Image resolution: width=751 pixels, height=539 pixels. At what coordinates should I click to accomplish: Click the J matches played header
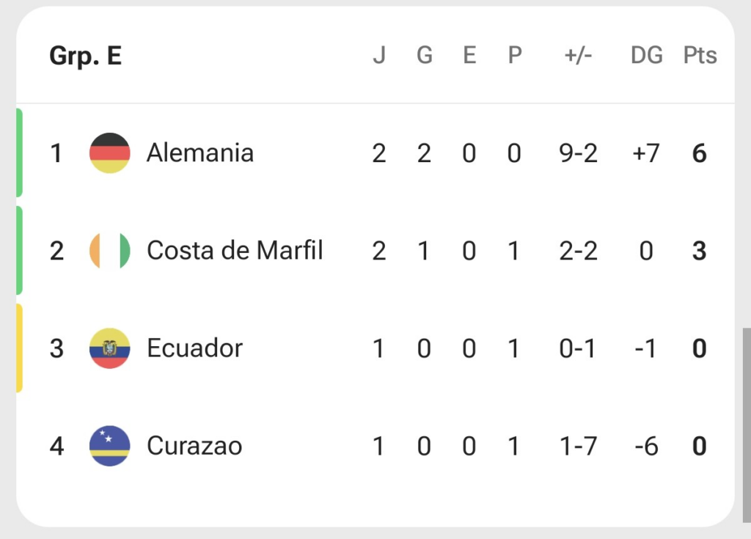click(x=379, y=55)
